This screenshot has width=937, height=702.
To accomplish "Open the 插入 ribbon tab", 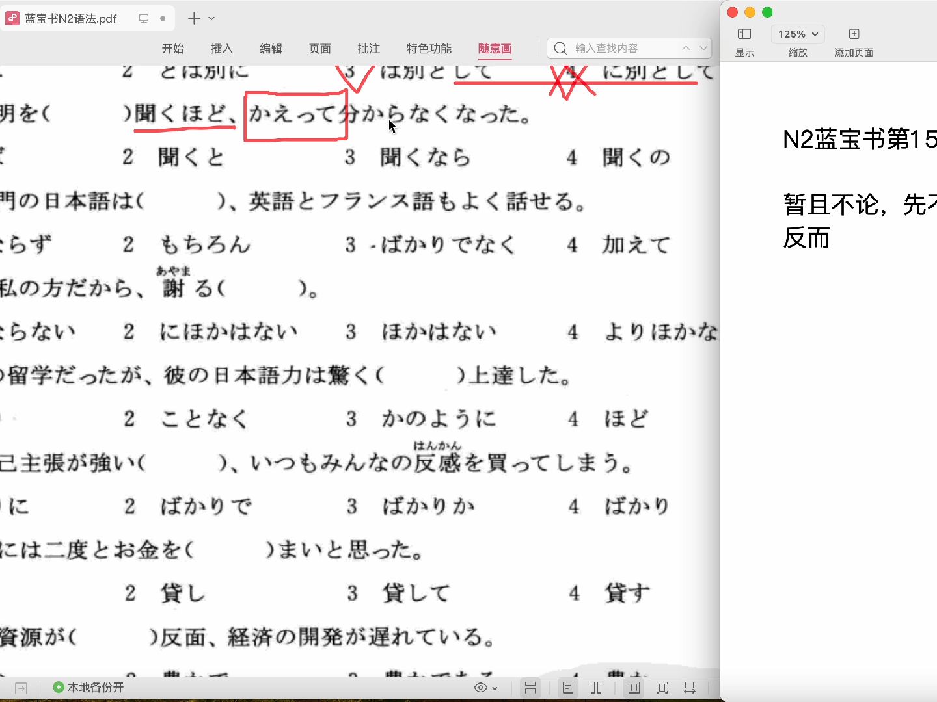I will click(x=222, y=48).
